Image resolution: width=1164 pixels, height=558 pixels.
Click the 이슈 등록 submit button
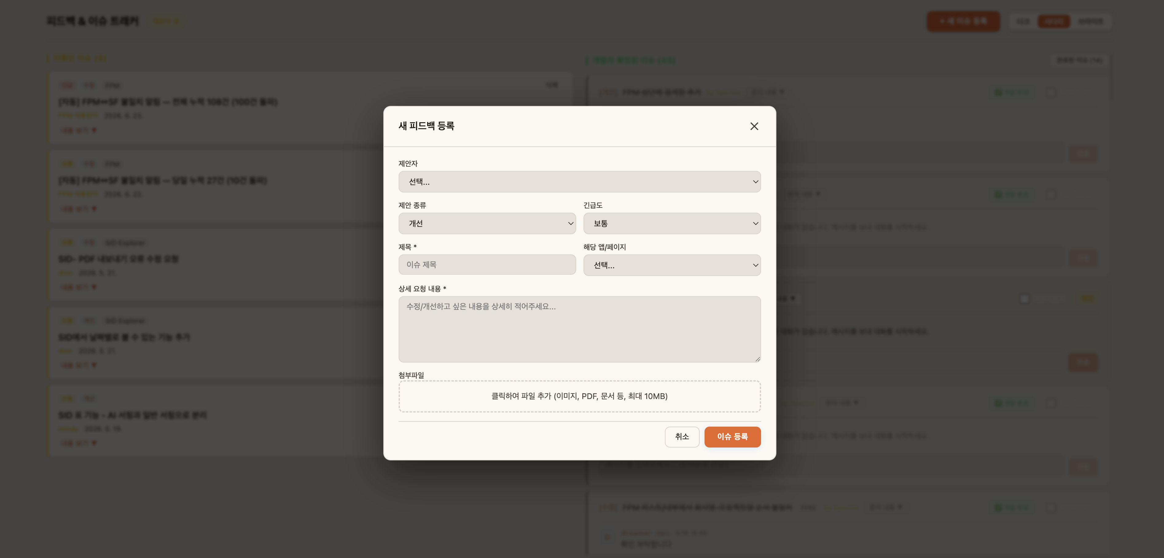[732, 436]
